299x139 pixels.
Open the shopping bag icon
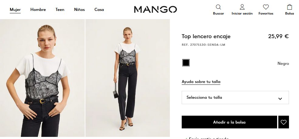(290, 7)
